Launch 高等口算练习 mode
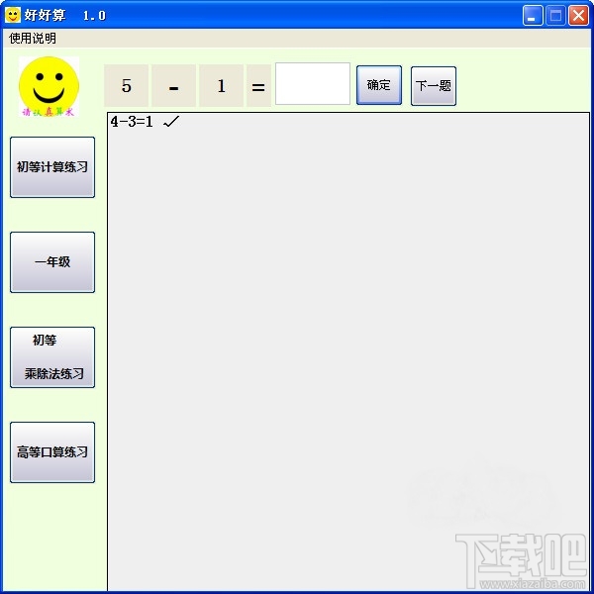The image size is (594, 594). point(52,452)
